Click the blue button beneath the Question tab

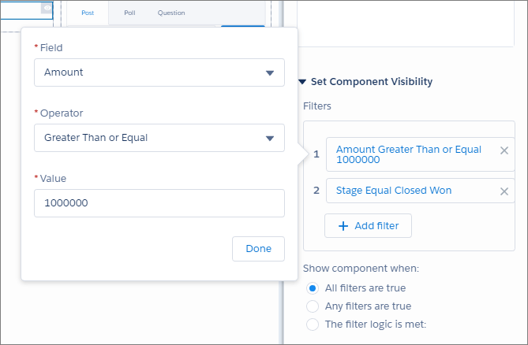[x=242, y=27]
